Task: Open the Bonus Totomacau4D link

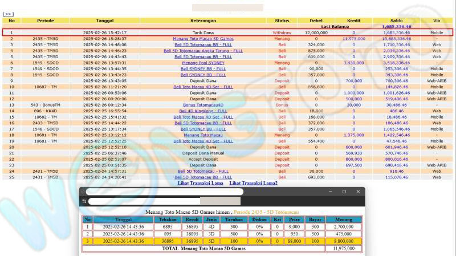Action: 203,105
